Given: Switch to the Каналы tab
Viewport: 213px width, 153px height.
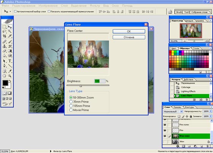Looking at the screenshot, I should tap(177, 107).
